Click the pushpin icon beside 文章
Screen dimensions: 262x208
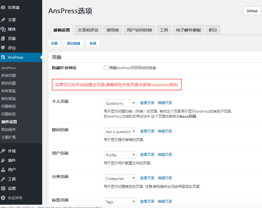3,20
